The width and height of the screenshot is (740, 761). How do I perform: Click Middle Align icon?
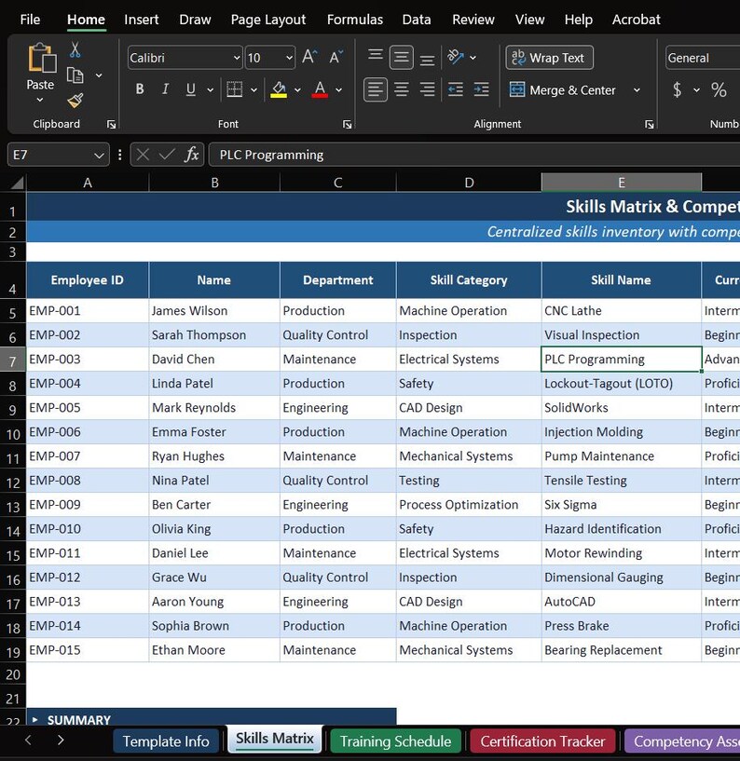(x=401, y=57)
